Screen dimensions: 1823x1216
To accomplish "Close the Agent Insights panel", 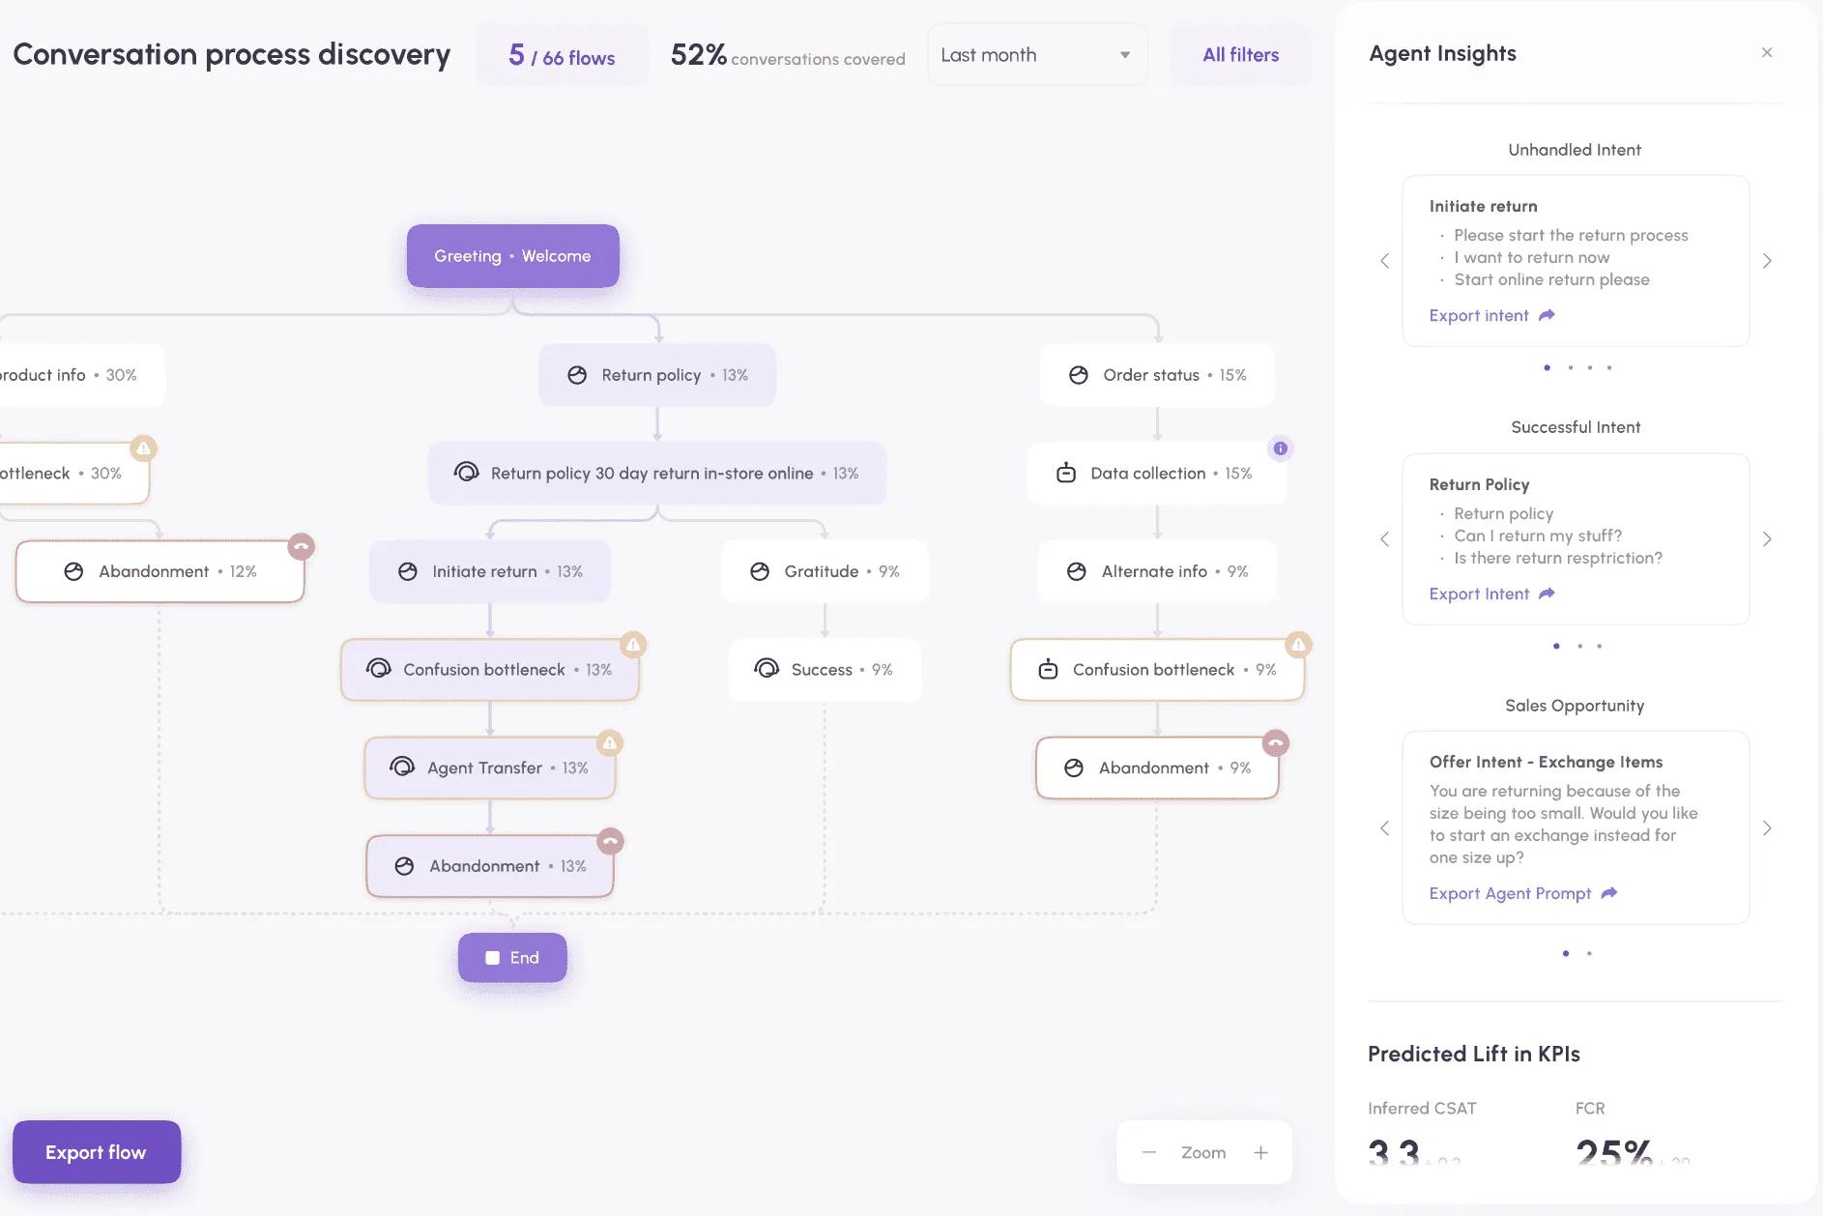I will click(1767, 52).
